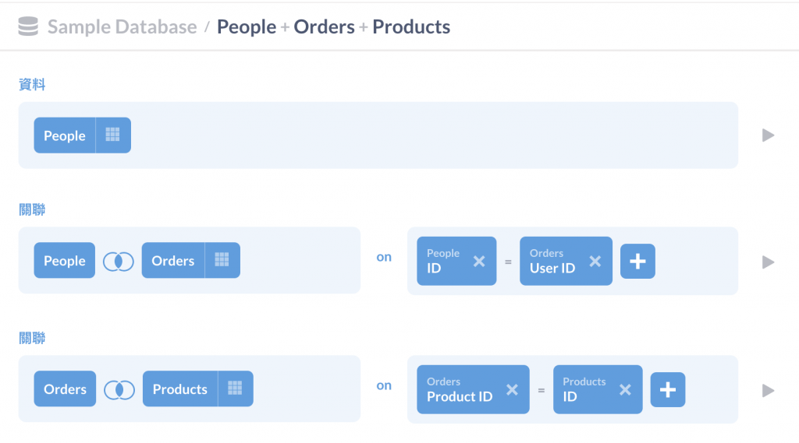This screenshot has height=443, width=799.
Task: Open the Orders join column picker grid icon
Action: (222, 261)
